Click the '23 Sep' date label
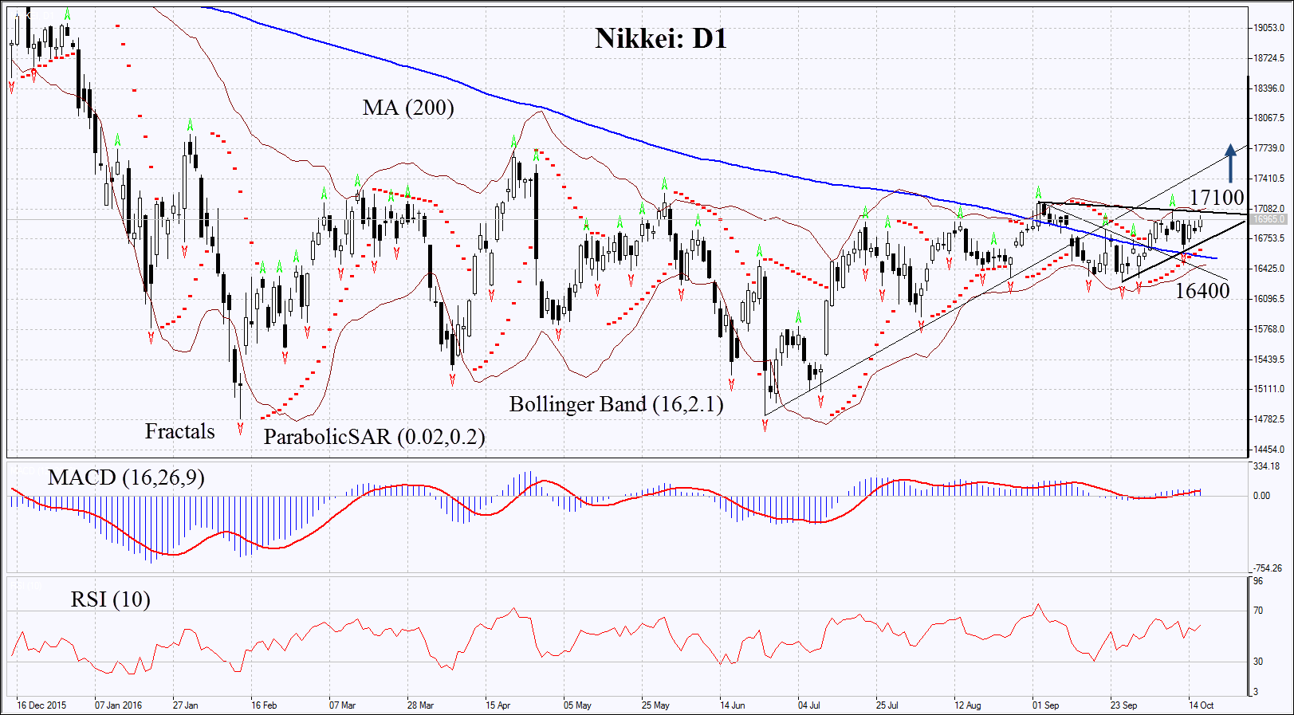Viewport: 1294px width, 715px height. [x=1123, y=705]
